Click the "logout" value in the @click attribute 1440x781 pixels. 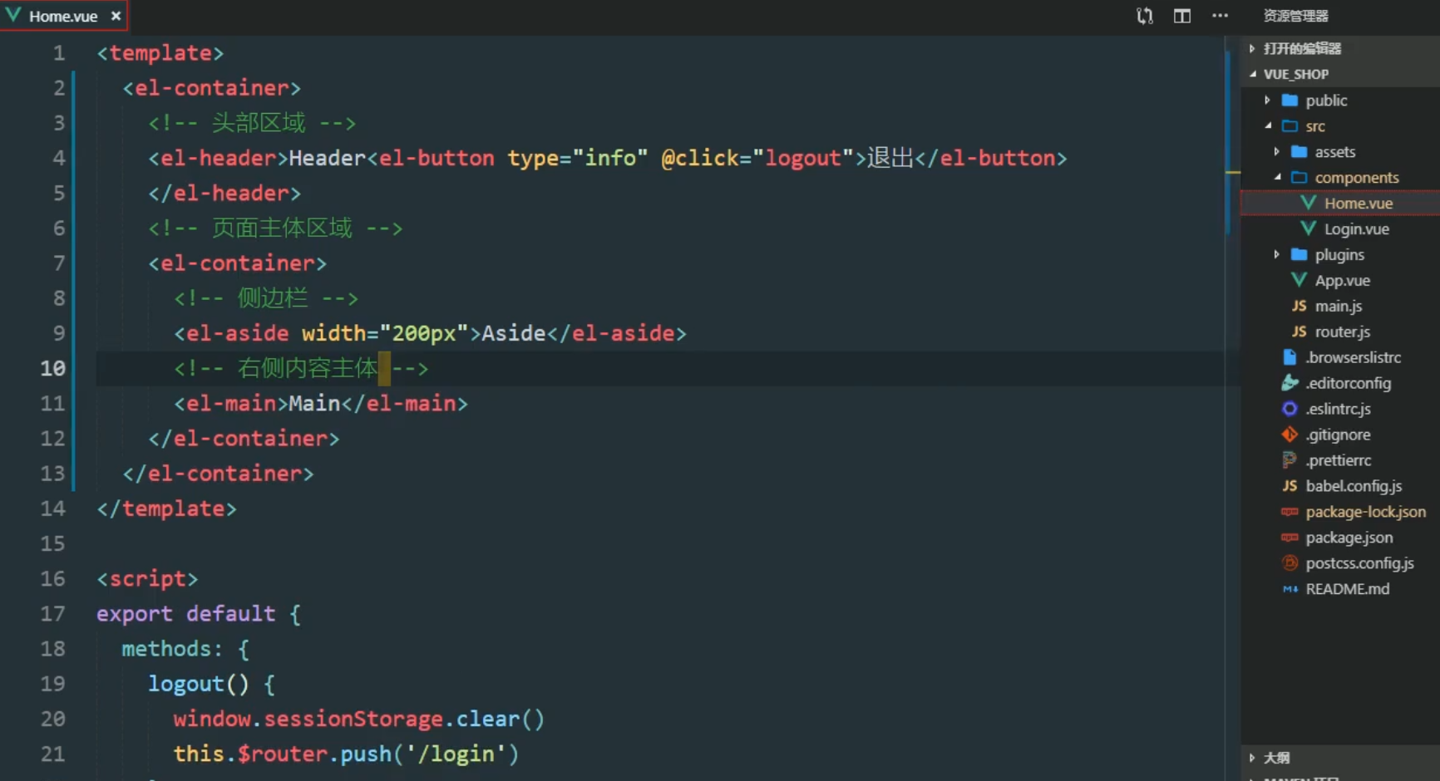(x=803, y=158)
